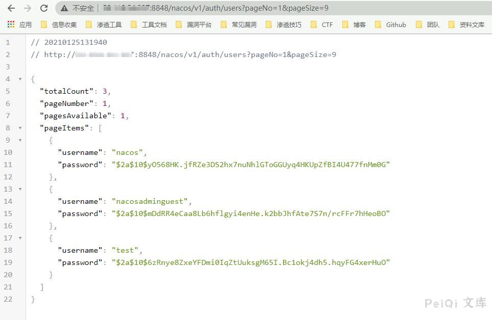
Task: Click the nacos password hash string
Action: [251, 165]
